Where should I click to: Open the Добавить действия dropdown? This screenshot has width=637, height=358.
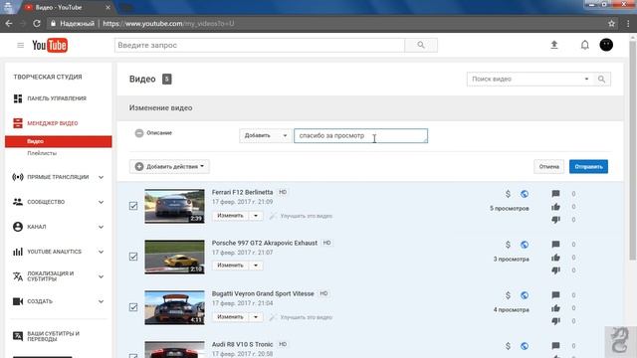tap(169, 166)
